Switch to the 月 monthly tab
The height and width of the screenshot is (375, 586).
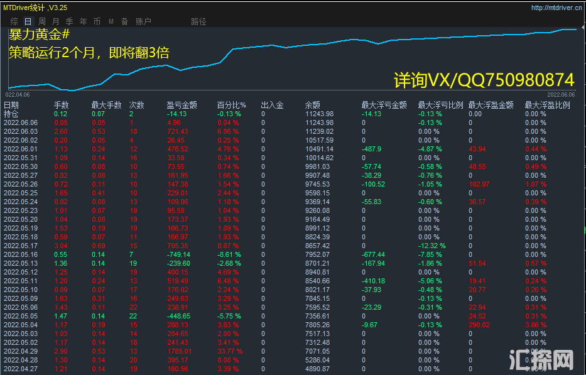tap(56, 21)
